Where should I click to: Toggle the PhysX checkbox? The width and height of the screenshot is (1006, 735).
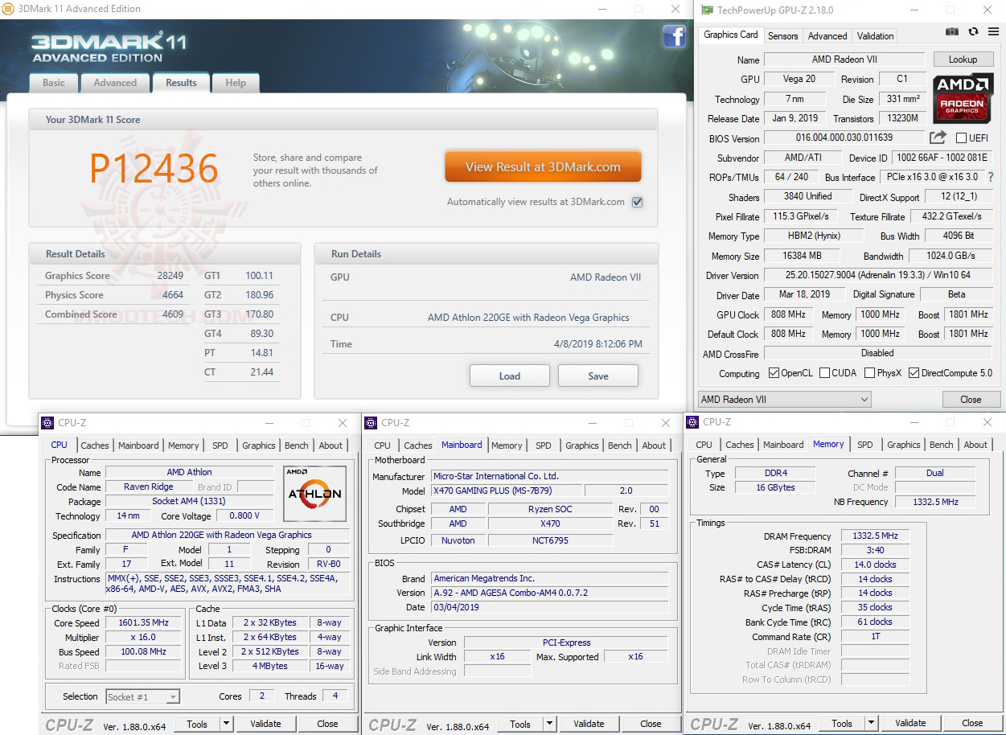point(869,373)
